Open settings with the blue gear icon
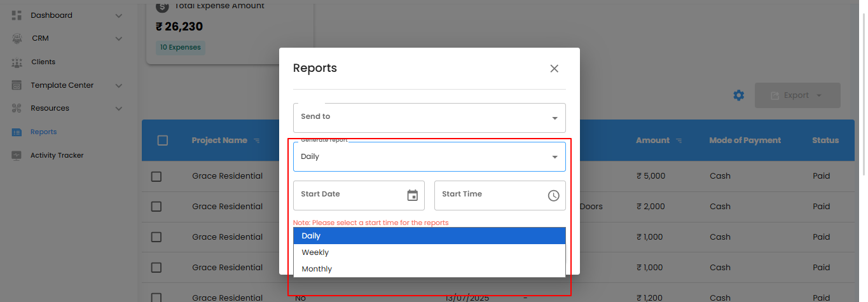 [738, 95]
